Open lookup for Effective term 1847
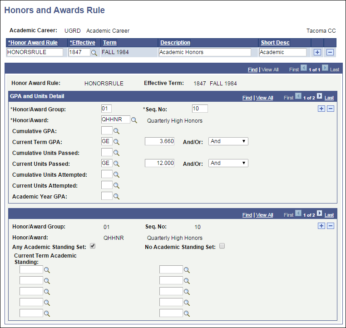The width and height of the screenshot is (346, 328). click(x=94, y=53)
